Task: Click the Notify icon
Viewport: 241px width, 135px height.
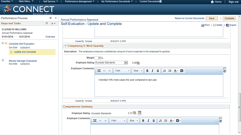Action: pyautogui.click(x=218, y=25)
